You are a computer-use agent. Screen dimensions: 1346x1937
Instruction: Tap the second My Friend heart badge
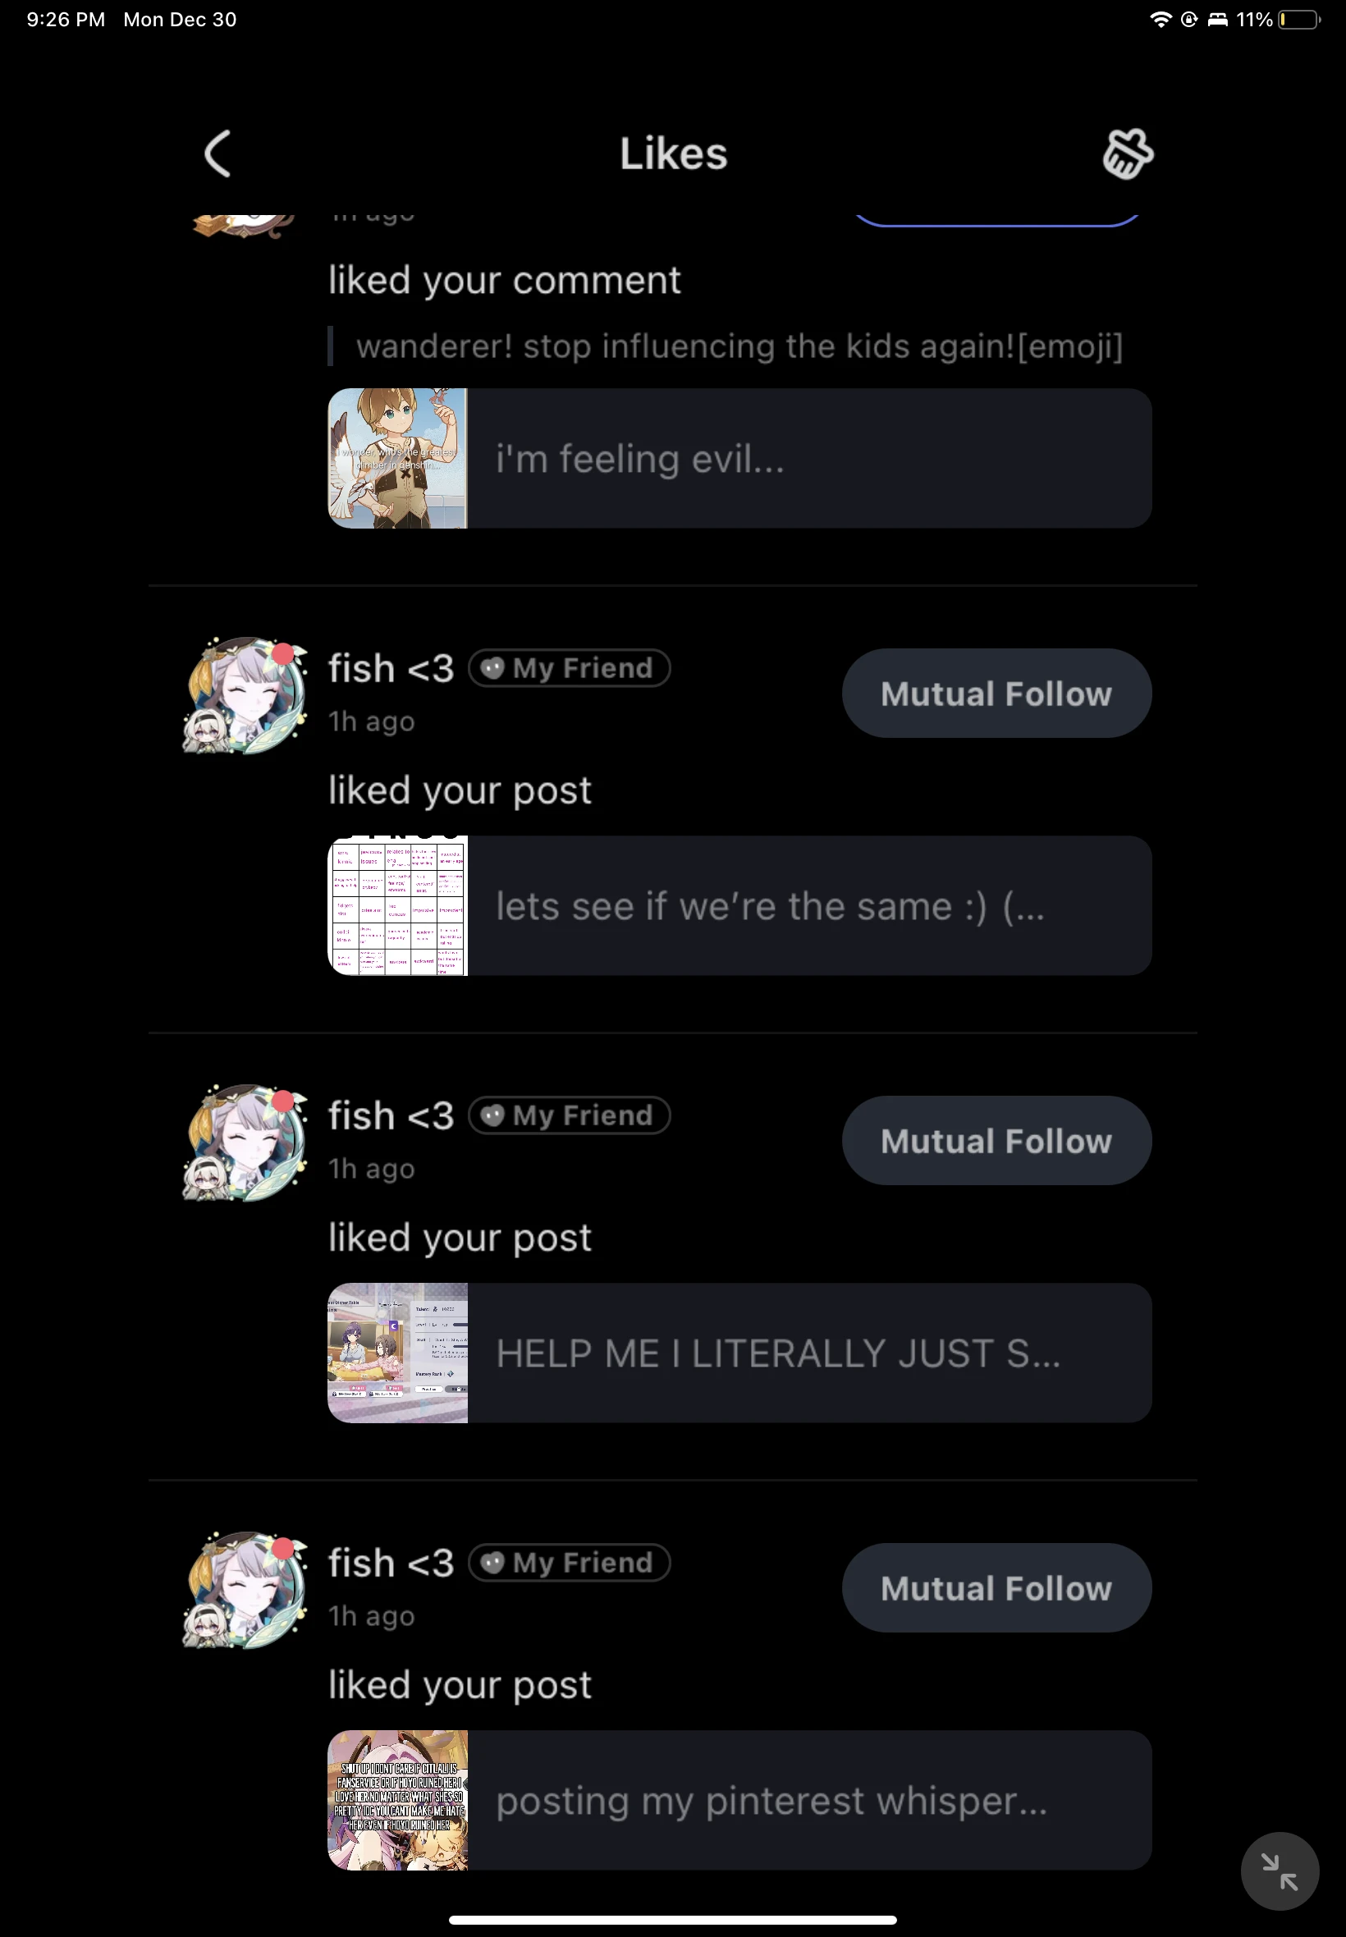click(570, 1115)
